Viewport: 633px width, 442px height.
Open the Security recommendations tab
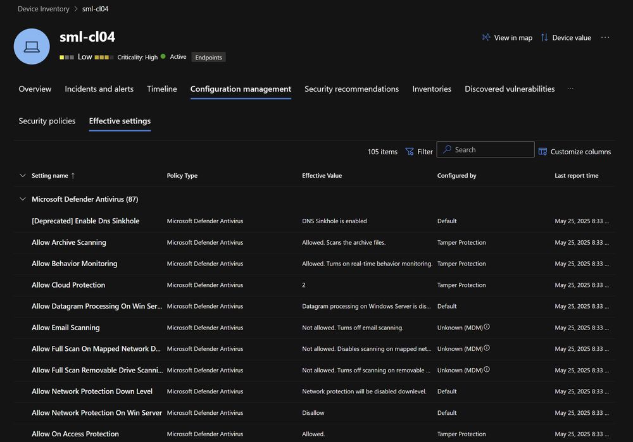351,89
